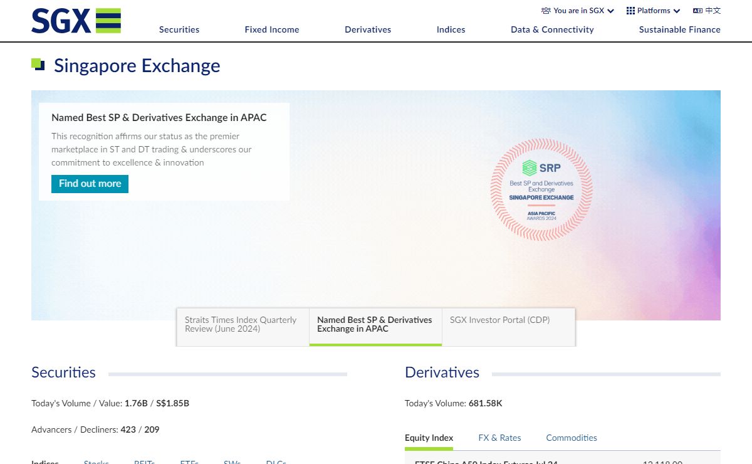
Task: Open the Data & Connectivity menu
Action: click(552, 29)
